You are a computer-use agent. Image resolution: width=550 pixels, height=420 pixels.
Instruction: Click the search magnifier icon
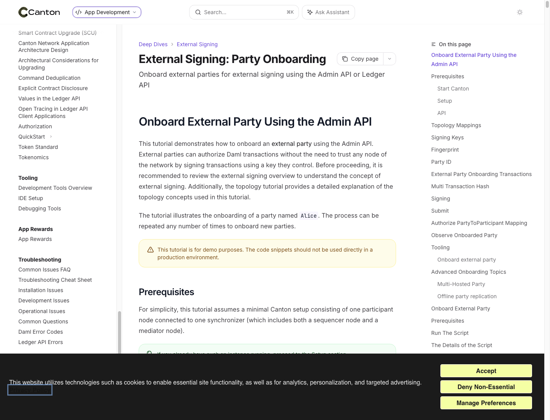198,12
